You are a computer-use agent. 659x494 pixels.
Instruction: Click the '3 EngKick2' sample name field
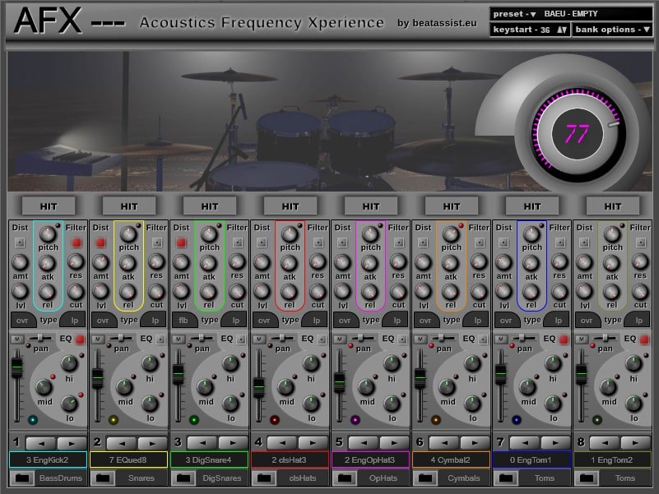(48, 460)
